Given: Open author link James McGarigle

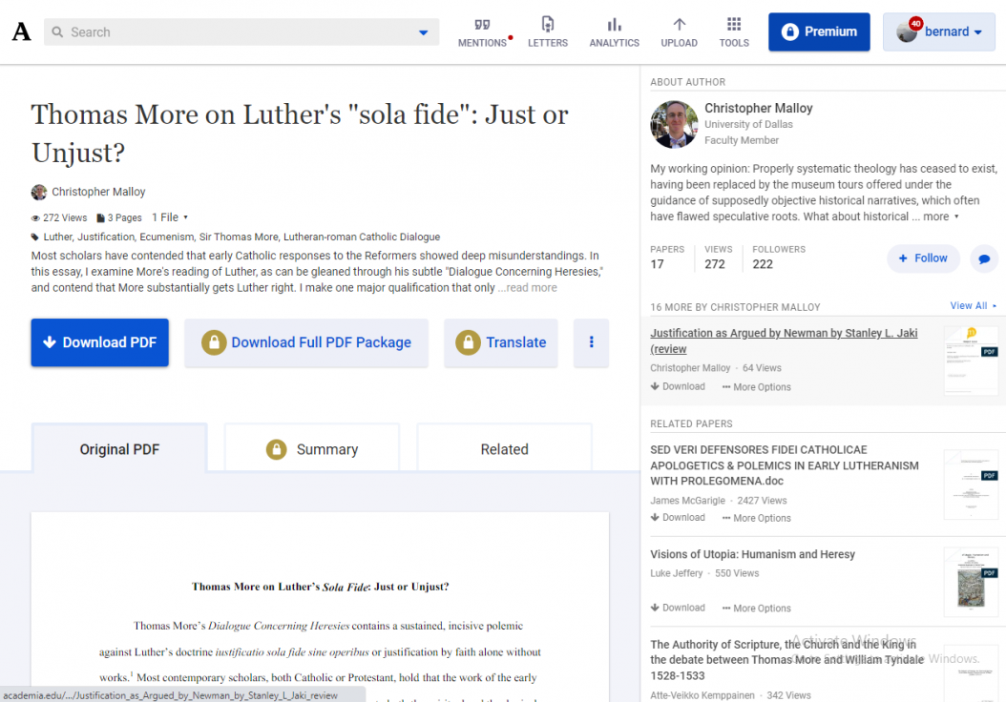Looking at the screenshot, I should 687,501.
